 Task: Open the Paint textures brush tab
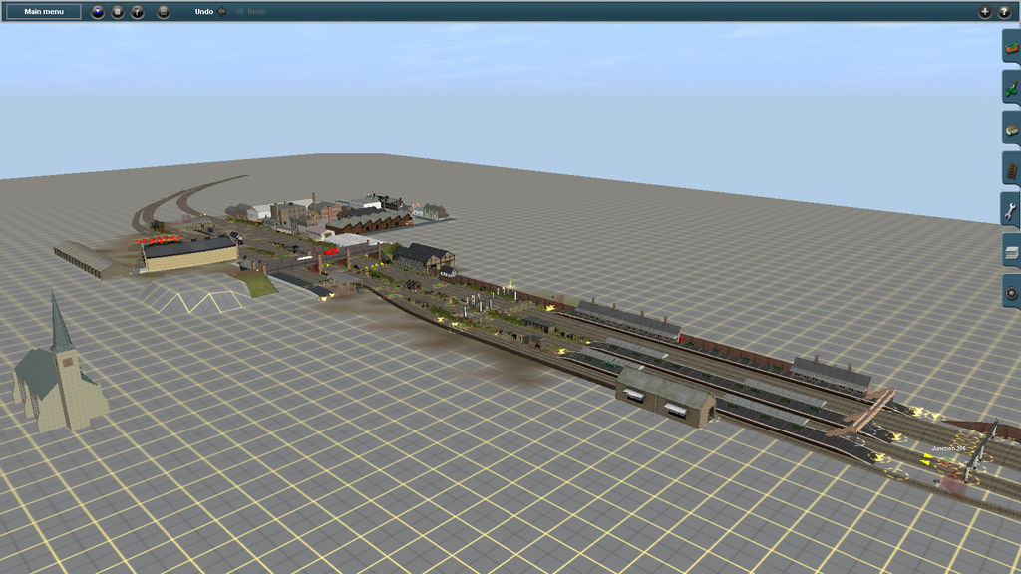click(x=1011, y=88)
